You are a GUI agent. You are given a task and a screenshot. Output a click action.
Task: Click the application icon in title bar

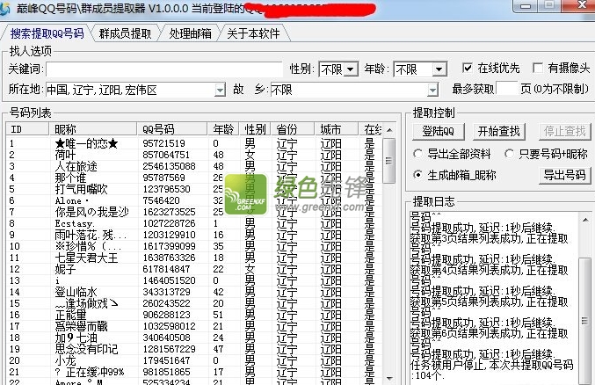(x=4, y=9)
